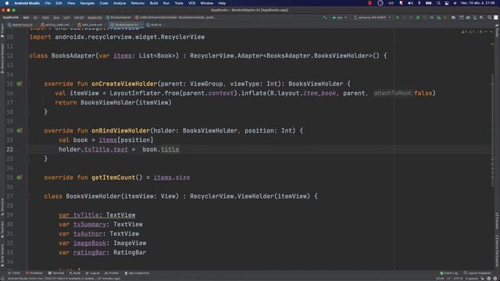Click the BooksAdapter breadcrumb in navigation bar
The image size is (500, 281).
[119, 17]
